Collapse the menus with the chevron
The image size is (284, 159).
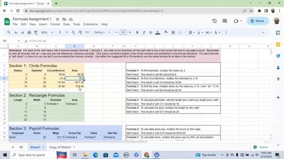pyautogui.click(x=263, y=33)
